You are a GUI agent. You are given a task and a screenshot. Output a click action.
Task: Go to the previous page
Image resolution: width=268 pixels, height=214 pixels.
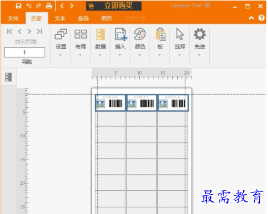point(20,31)
